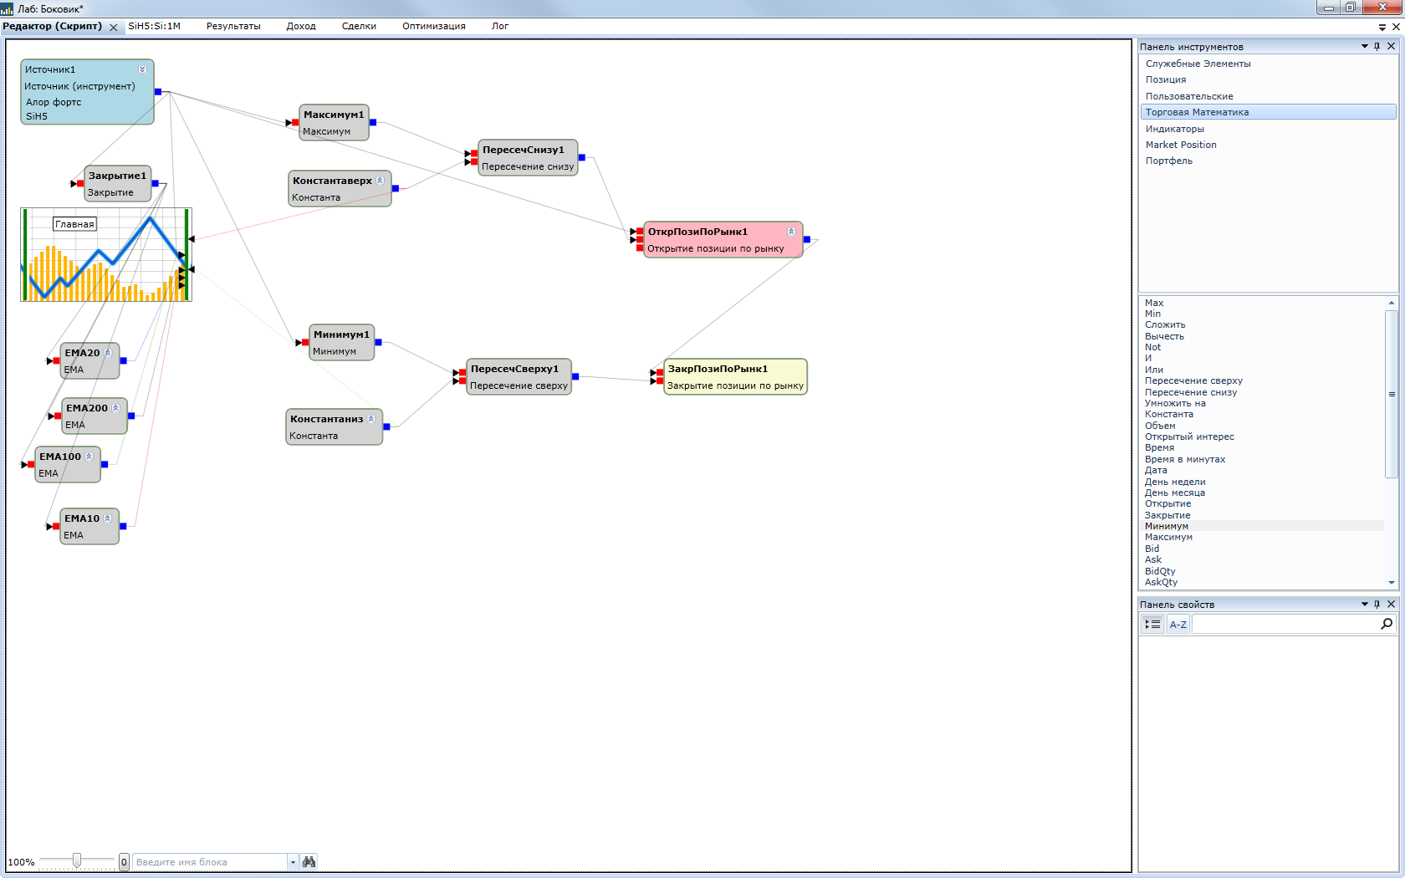
Task: Select the Пользовательские category
Action: tap(1268, 96)
